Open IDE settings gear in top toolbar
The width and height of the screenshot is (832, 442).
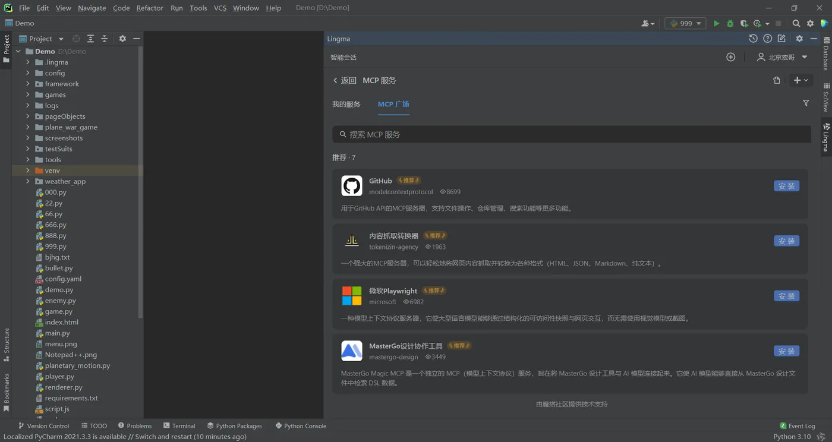(810, 23)
